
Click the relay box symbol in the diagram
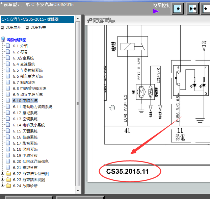point(133,46)
